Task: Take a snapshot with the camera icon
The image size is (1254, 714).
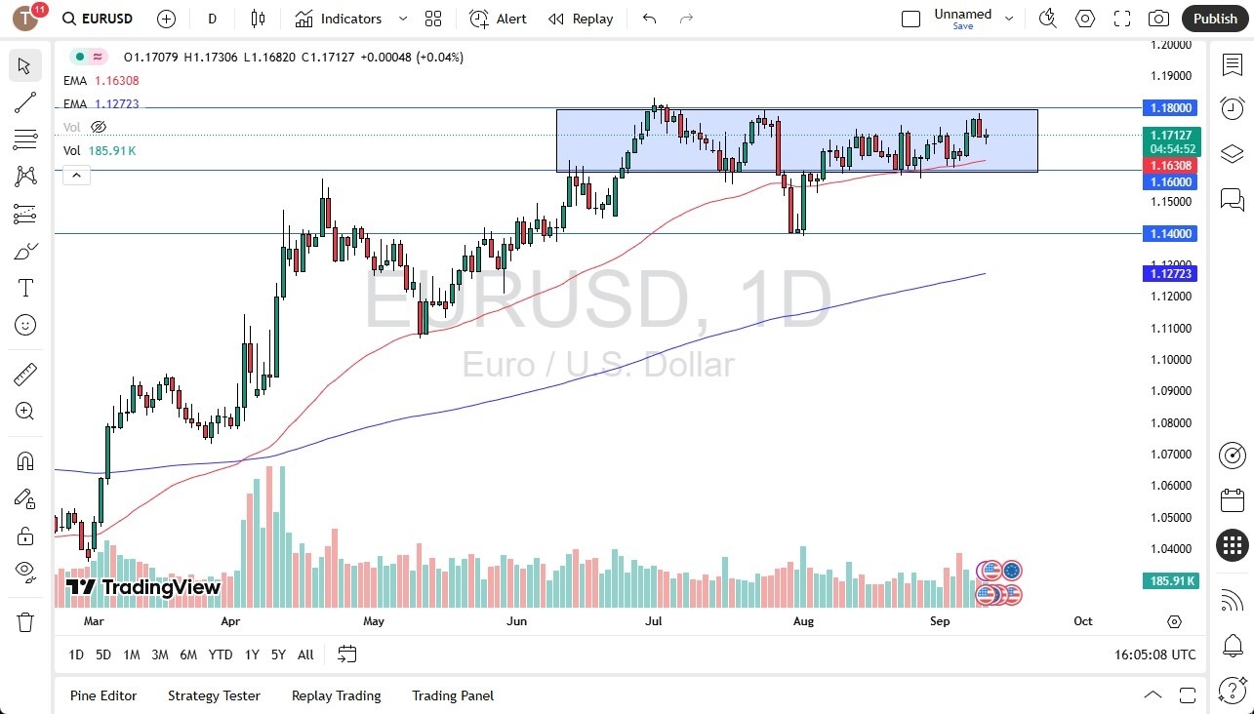Action: (1158, 18)
